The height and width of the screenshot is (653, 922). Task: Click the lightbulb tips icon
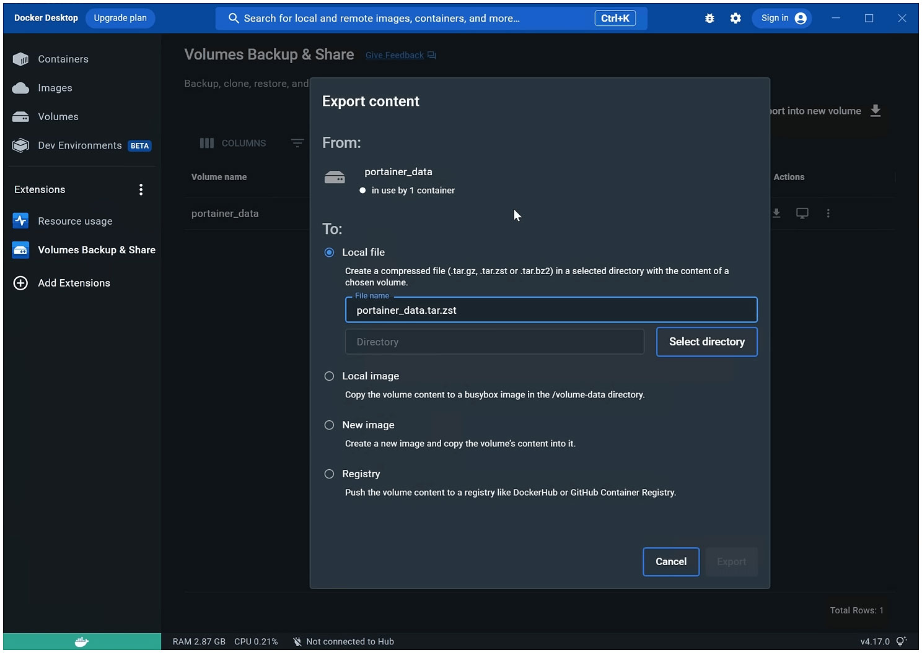point(902,641)
